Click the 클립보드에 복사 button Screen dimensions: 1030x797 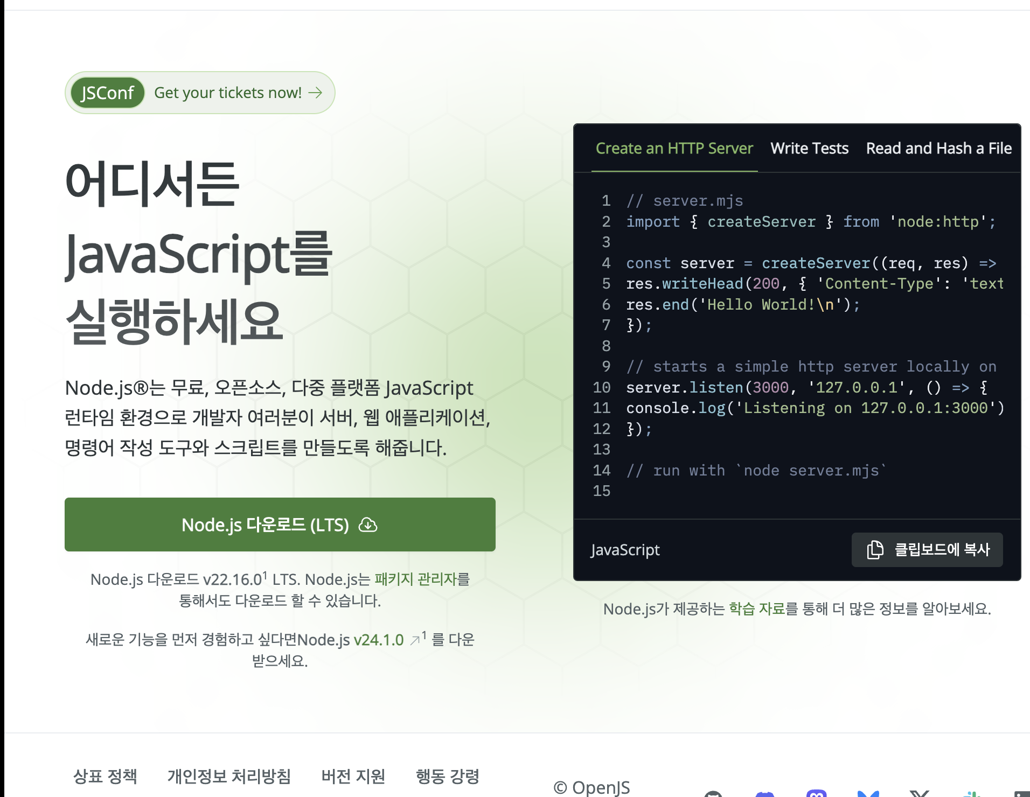[x=927, y=550]
